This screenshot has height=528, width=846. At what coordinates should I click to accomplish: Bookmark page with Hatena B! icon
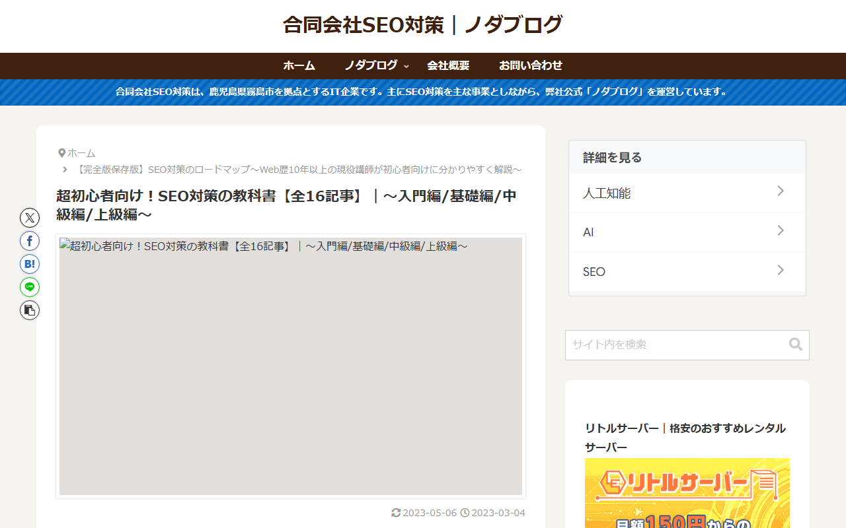pos(30,264)
